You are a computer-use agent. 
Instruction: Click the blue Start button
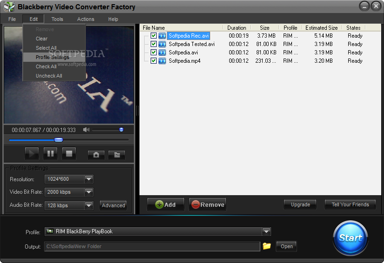click(x=351, y=238)
